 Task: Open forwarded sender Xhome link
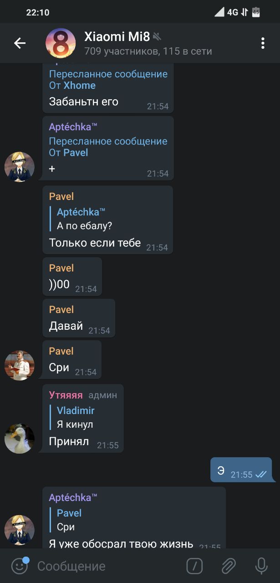[x=79, y=86]
